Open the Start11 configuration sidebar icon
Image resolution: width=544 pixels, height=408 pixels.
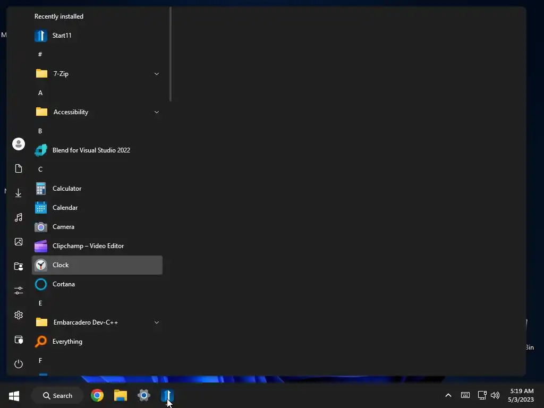19,339
